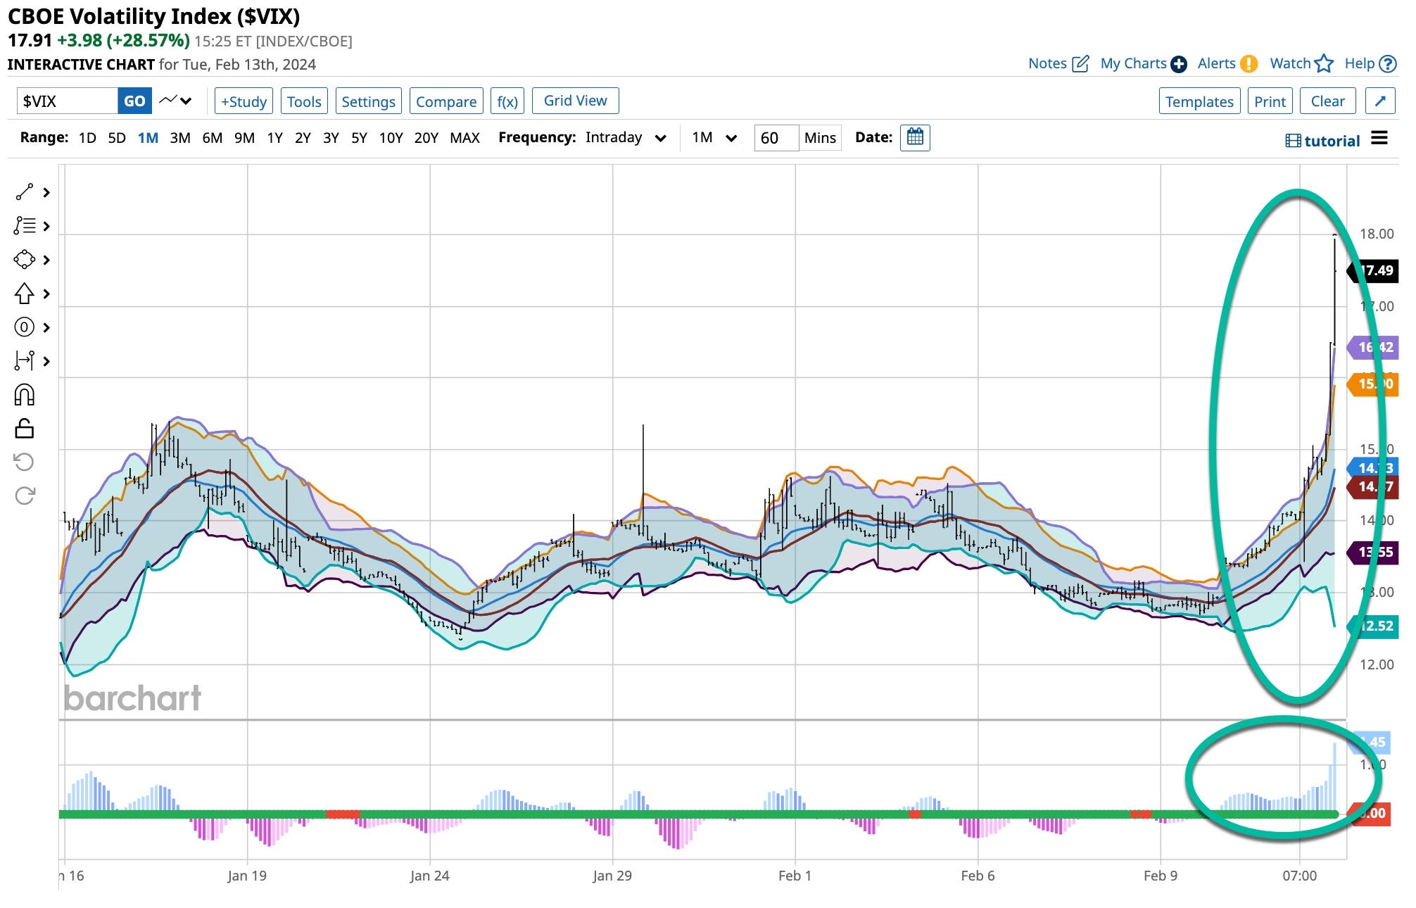
Task: Select the line drawing tool icon
Action: click(x=24, y=192)
